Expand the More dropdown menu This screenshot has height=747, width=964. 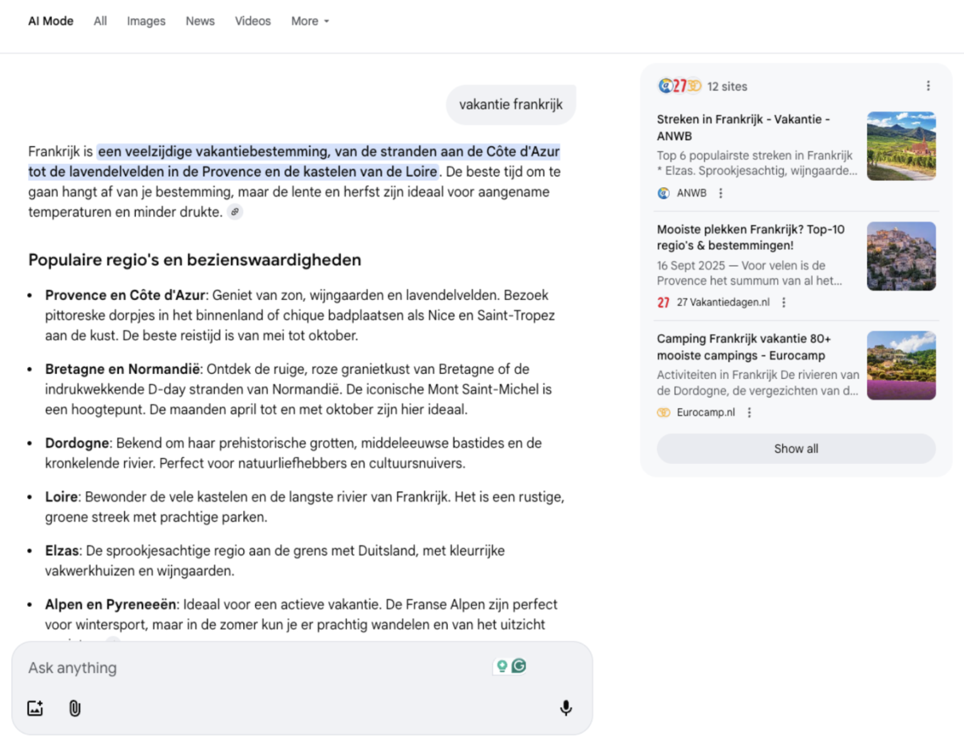[x=310, y=21]
